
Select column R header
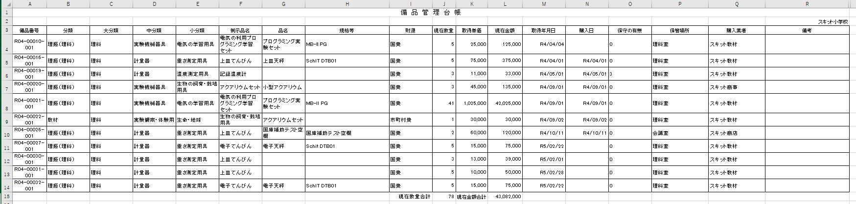807,4
